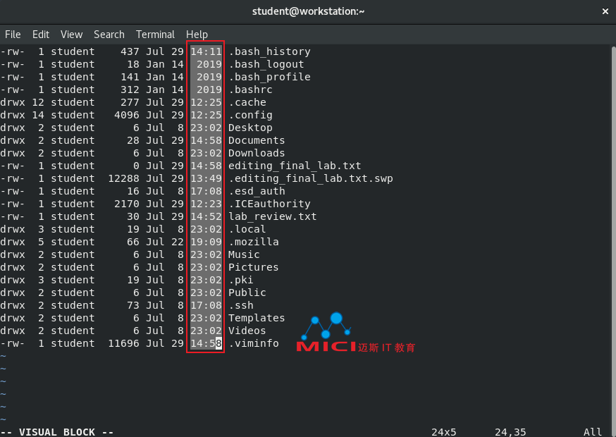Screen dimensions: 616x437
Task: Click the Videos directory name
Action: coord(247,331)
